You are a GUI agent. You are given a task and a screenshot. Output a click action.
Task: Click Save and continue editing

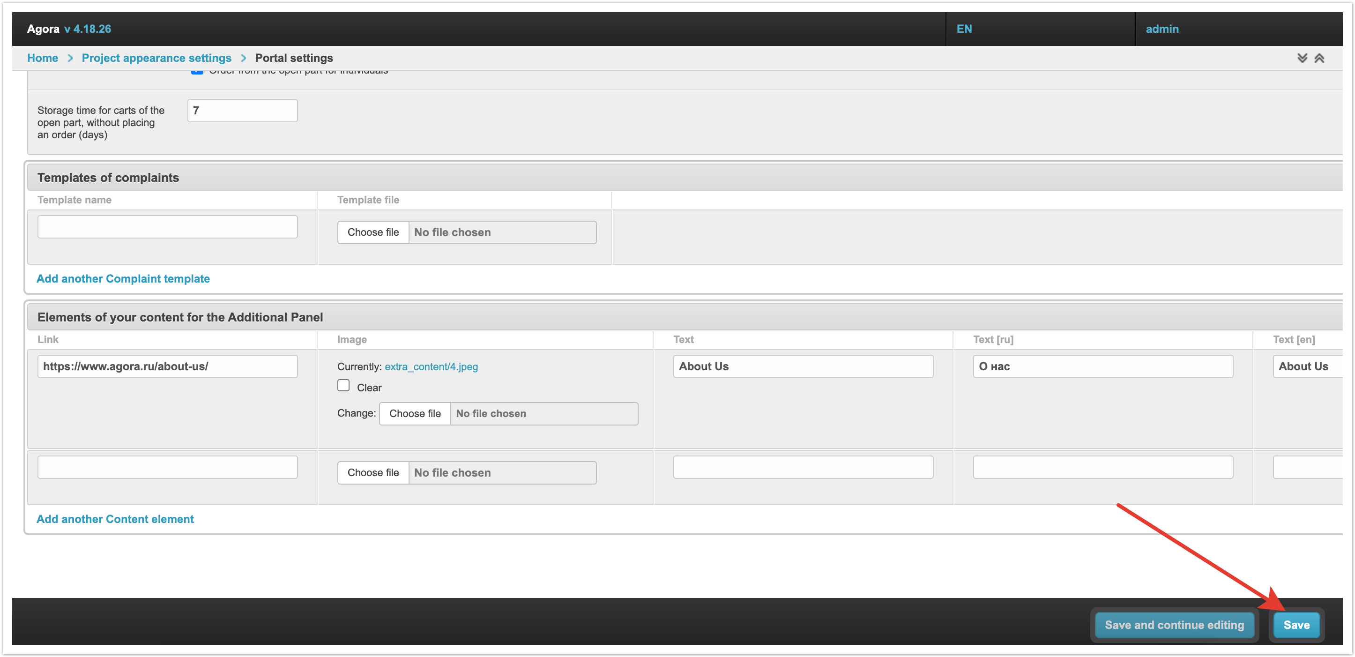pyautogui.click(x=1174, y=624)
